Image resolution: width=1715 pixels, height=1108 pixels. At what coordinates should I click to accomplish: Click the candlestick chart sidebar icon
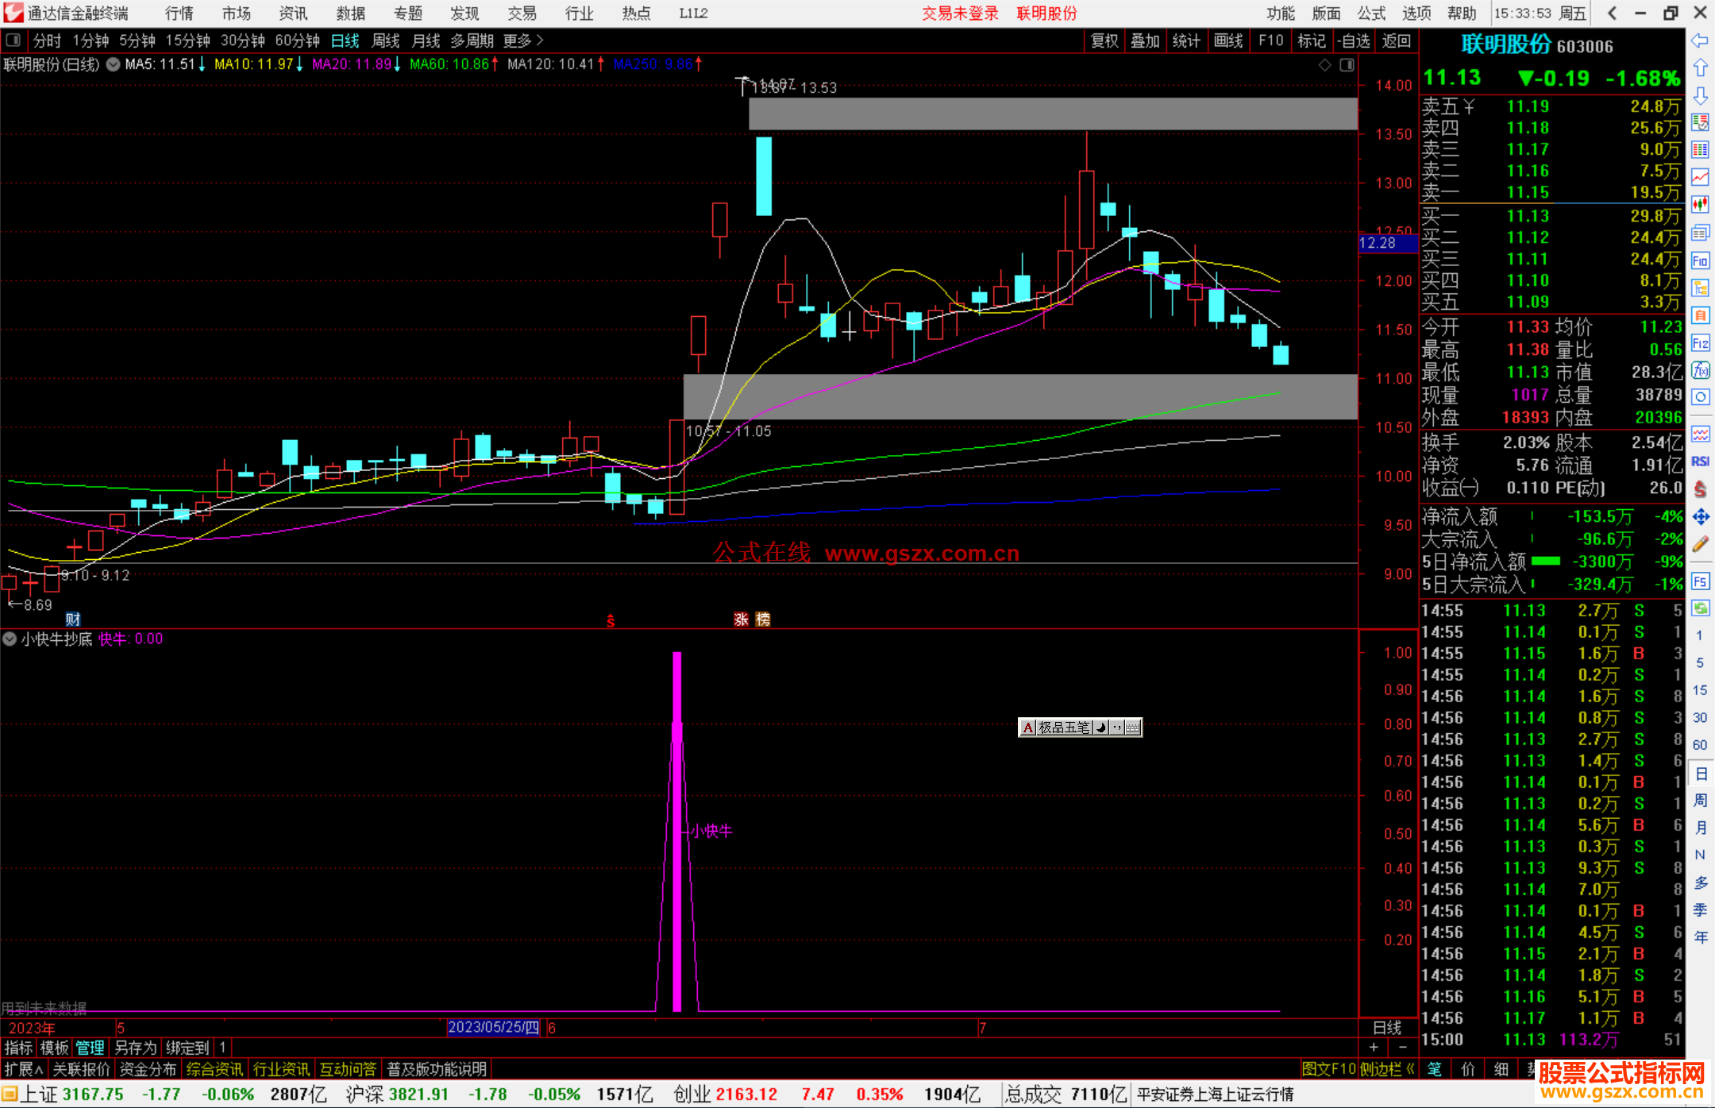coord(1700,205)
